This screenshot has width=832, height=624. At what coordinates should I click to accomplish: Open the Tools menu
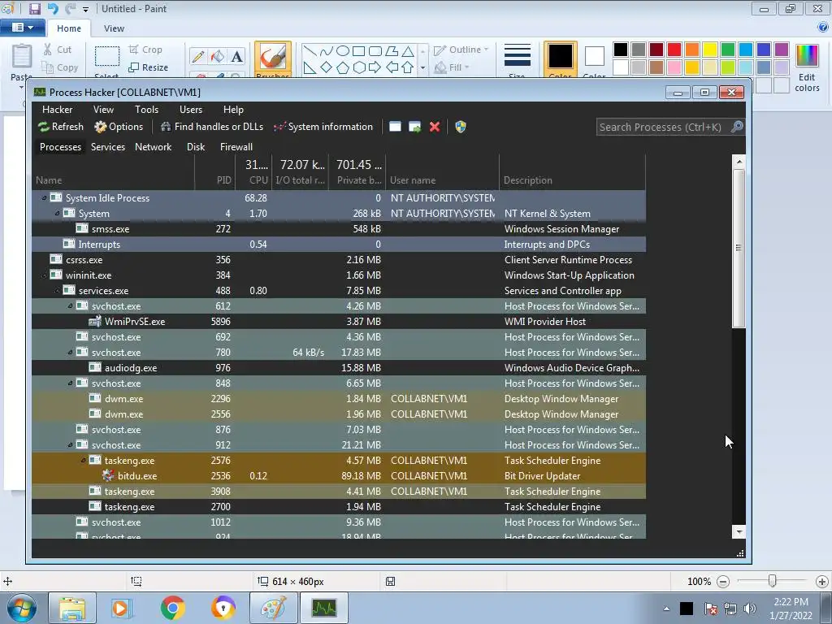click(146, 110)
